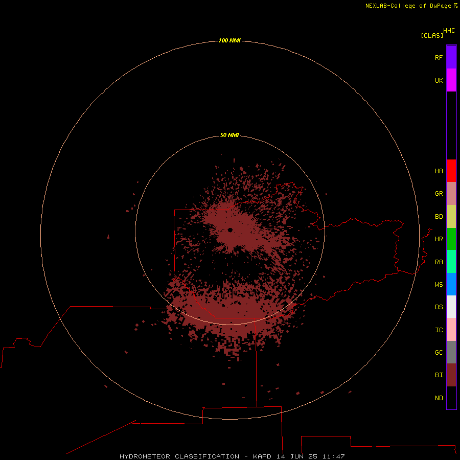Click the red HA legend swatch
Image resolution: width=460 pixels, height=460 pixels.
(451, 171)
